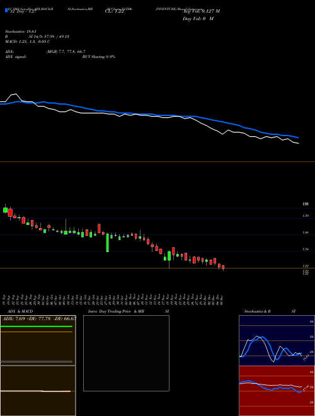
Task: Click the blue-background Stochastics chart
Action: [277, 340]
